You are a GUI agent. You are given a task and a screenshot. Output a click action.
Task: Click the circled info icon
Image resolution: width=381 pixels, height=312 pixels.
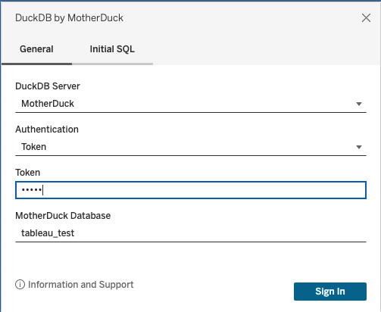point(20,285)
